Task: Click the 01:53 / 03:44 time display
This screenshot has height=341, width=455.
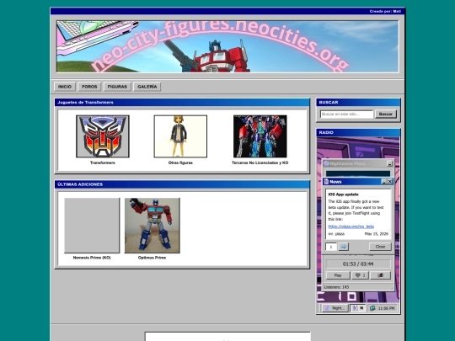Action: pyautogui.click(x=358, y=264)
